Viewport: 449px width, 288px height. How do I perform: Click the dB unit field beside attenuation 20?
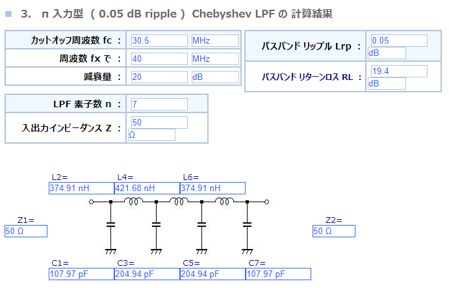(215, 77)
